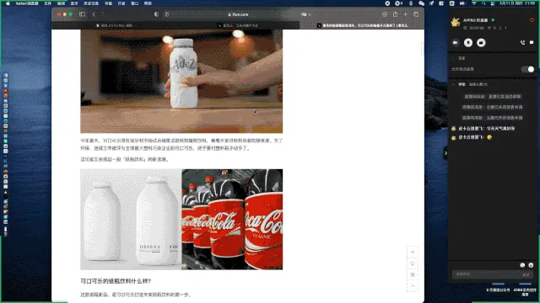
Task: Open a new tab with plus icon
Action: [405, 14]
